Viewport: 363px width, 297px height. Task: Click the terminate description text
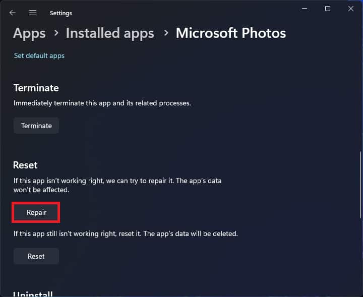(102, 103)
